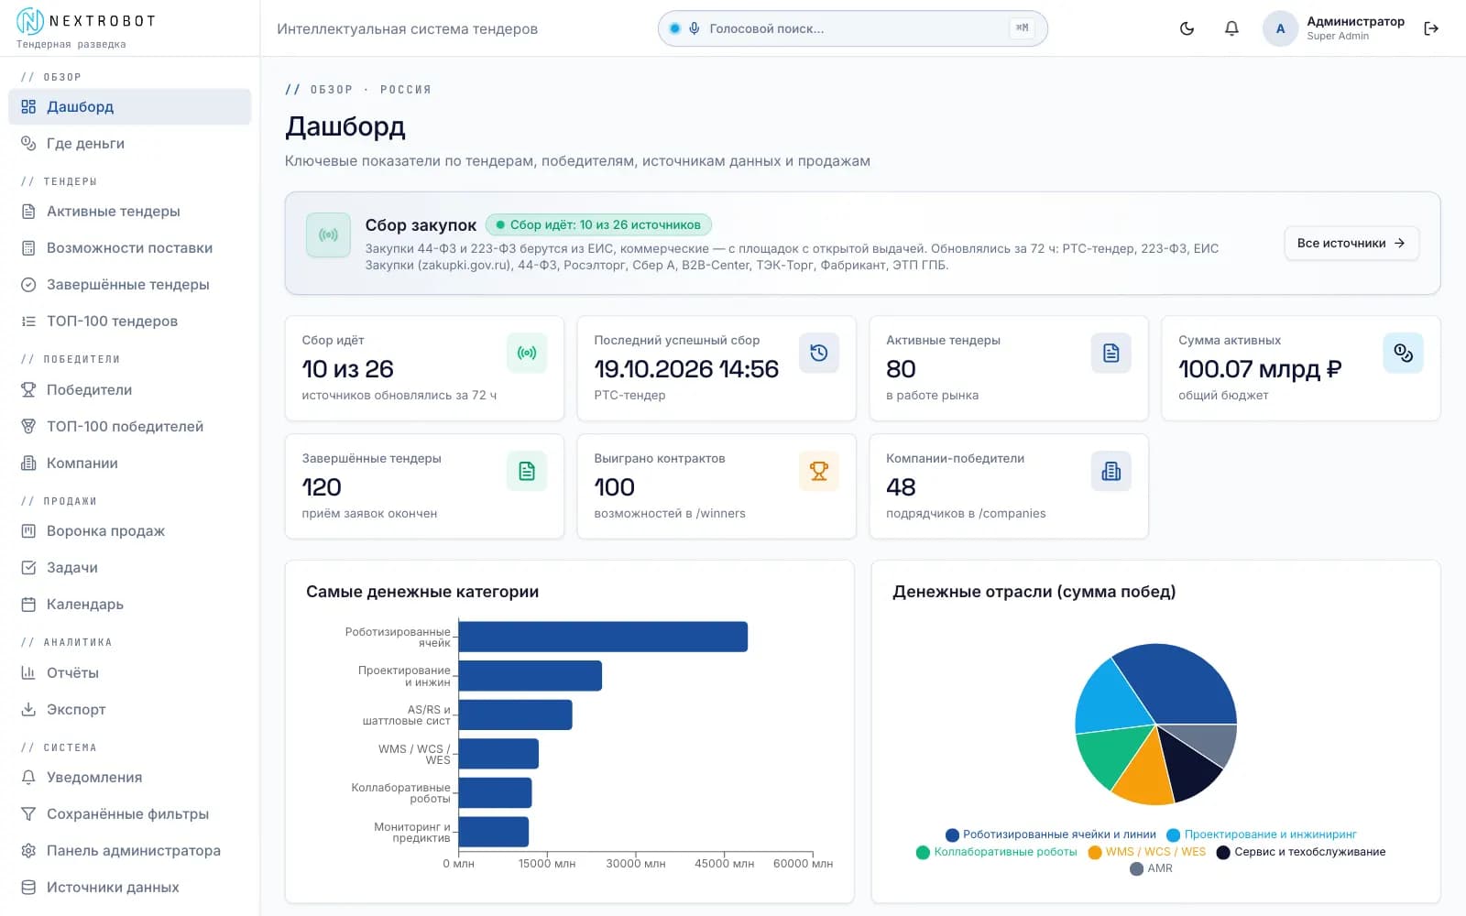Navigate to ТОП-100 тендеров
Screen dimensions: 1466x916
coord(129,321)
